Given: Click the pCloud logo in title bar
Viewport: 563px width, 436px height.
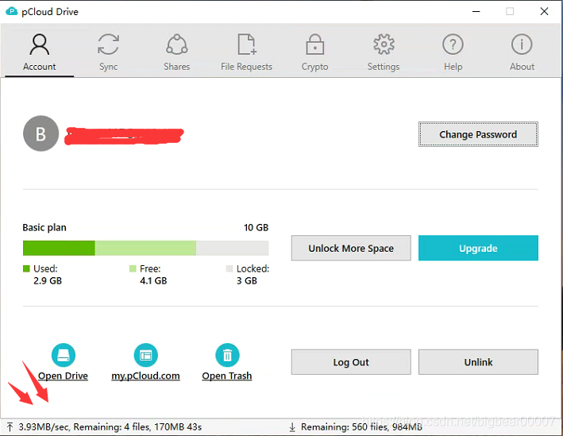Looking at the screenshot, I should tap(12, 11).
